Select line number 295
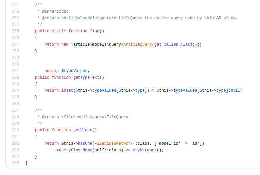This screenshot has height=175, width=260. [x=15, y=163]
